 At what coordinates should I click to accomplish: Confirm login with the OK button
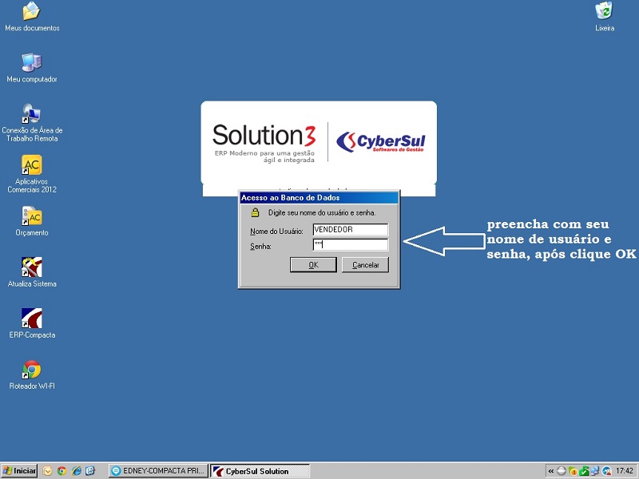pos(313,265)
